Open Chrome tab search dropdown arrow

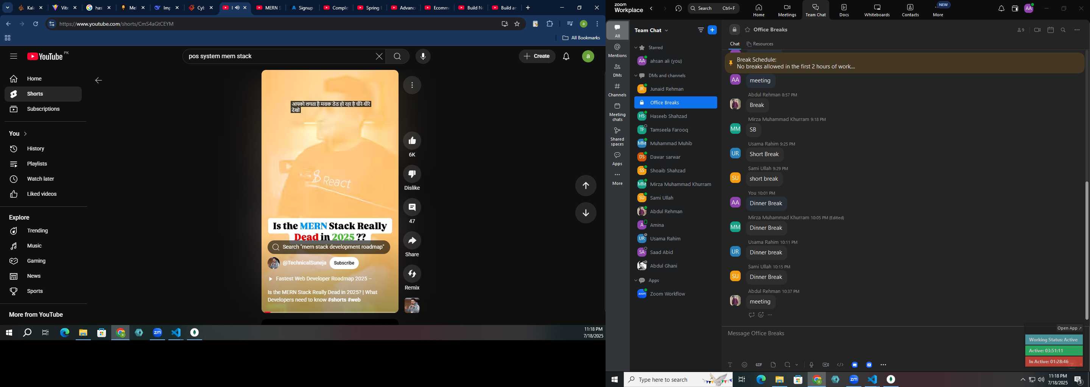tap(7, 8)
